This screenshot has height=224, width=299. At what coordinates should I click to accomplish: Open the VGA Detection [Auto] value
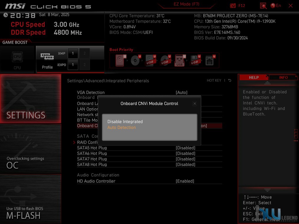click(181, 92)
